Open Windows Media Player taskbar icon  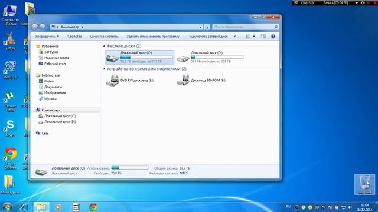(58, 207)
